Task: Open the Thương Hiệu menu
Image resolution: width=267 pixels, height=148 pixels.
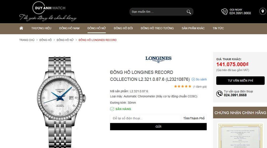Action: [x=41, y=28]
